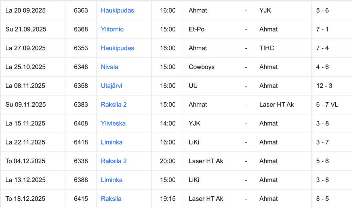Click match number 6363
The height and width of the screenshot is (208, 352).
(x=81, y=11)
